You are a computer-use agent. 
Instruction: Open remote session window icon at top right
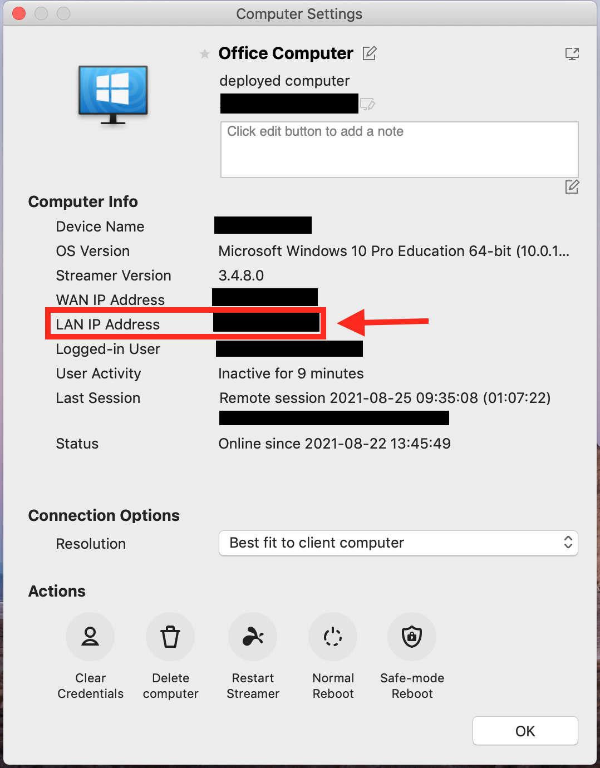(572, 53)
